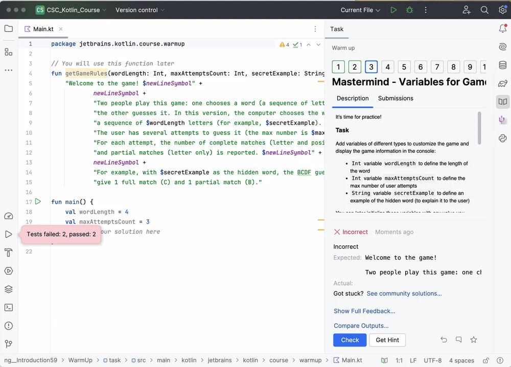Select the Main.kt editor tab
Image resolution: width=511 pixels, height=367 pixels.
(x=43, y=29)
